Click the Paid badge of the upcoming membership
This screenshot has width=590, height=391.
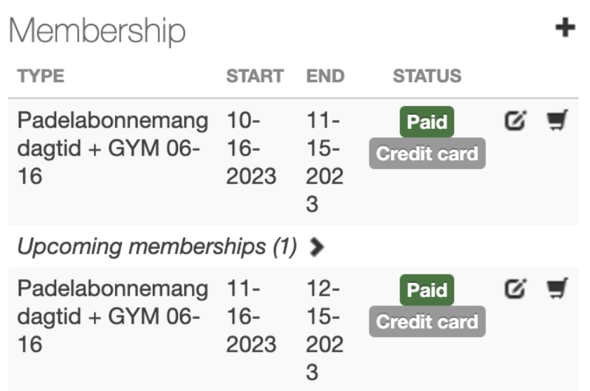[x=427, y=290]
